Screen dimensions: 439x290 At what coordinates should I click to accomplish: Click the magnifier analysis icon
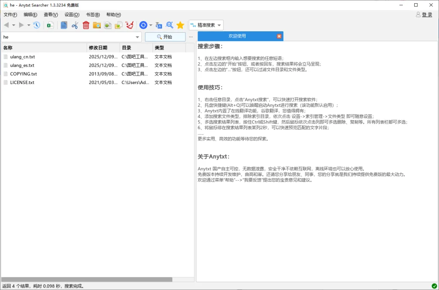point(170,25)
